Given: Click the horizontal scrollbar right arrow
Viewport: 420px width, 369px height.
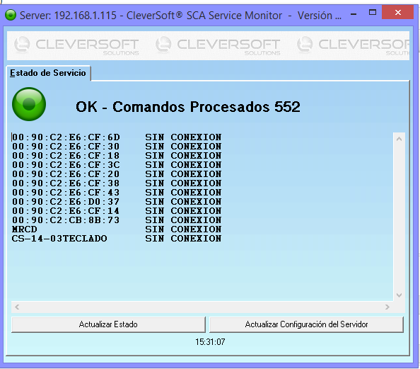Looking at the screenshot, I should click(387, 307).
